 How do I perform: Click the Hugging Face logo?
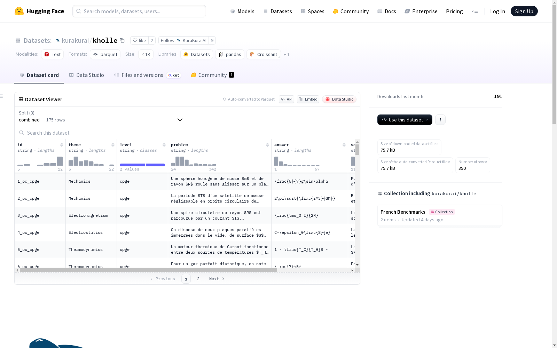click(39, 11)
